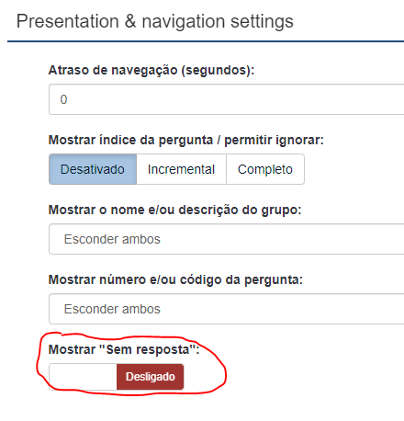Click the empty white half of Sem resposta switch

[x=83, y=377]
